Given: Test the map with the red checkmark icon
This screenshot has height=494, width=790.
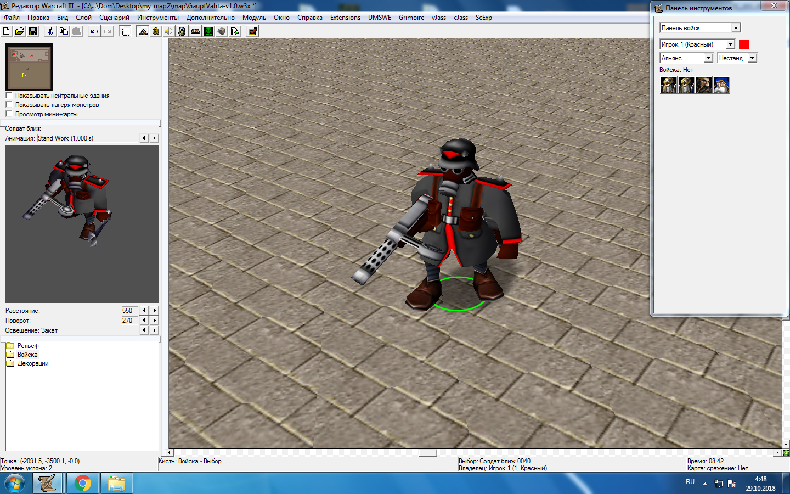Looking at the screenshot, I should click(x=252, y=31).
